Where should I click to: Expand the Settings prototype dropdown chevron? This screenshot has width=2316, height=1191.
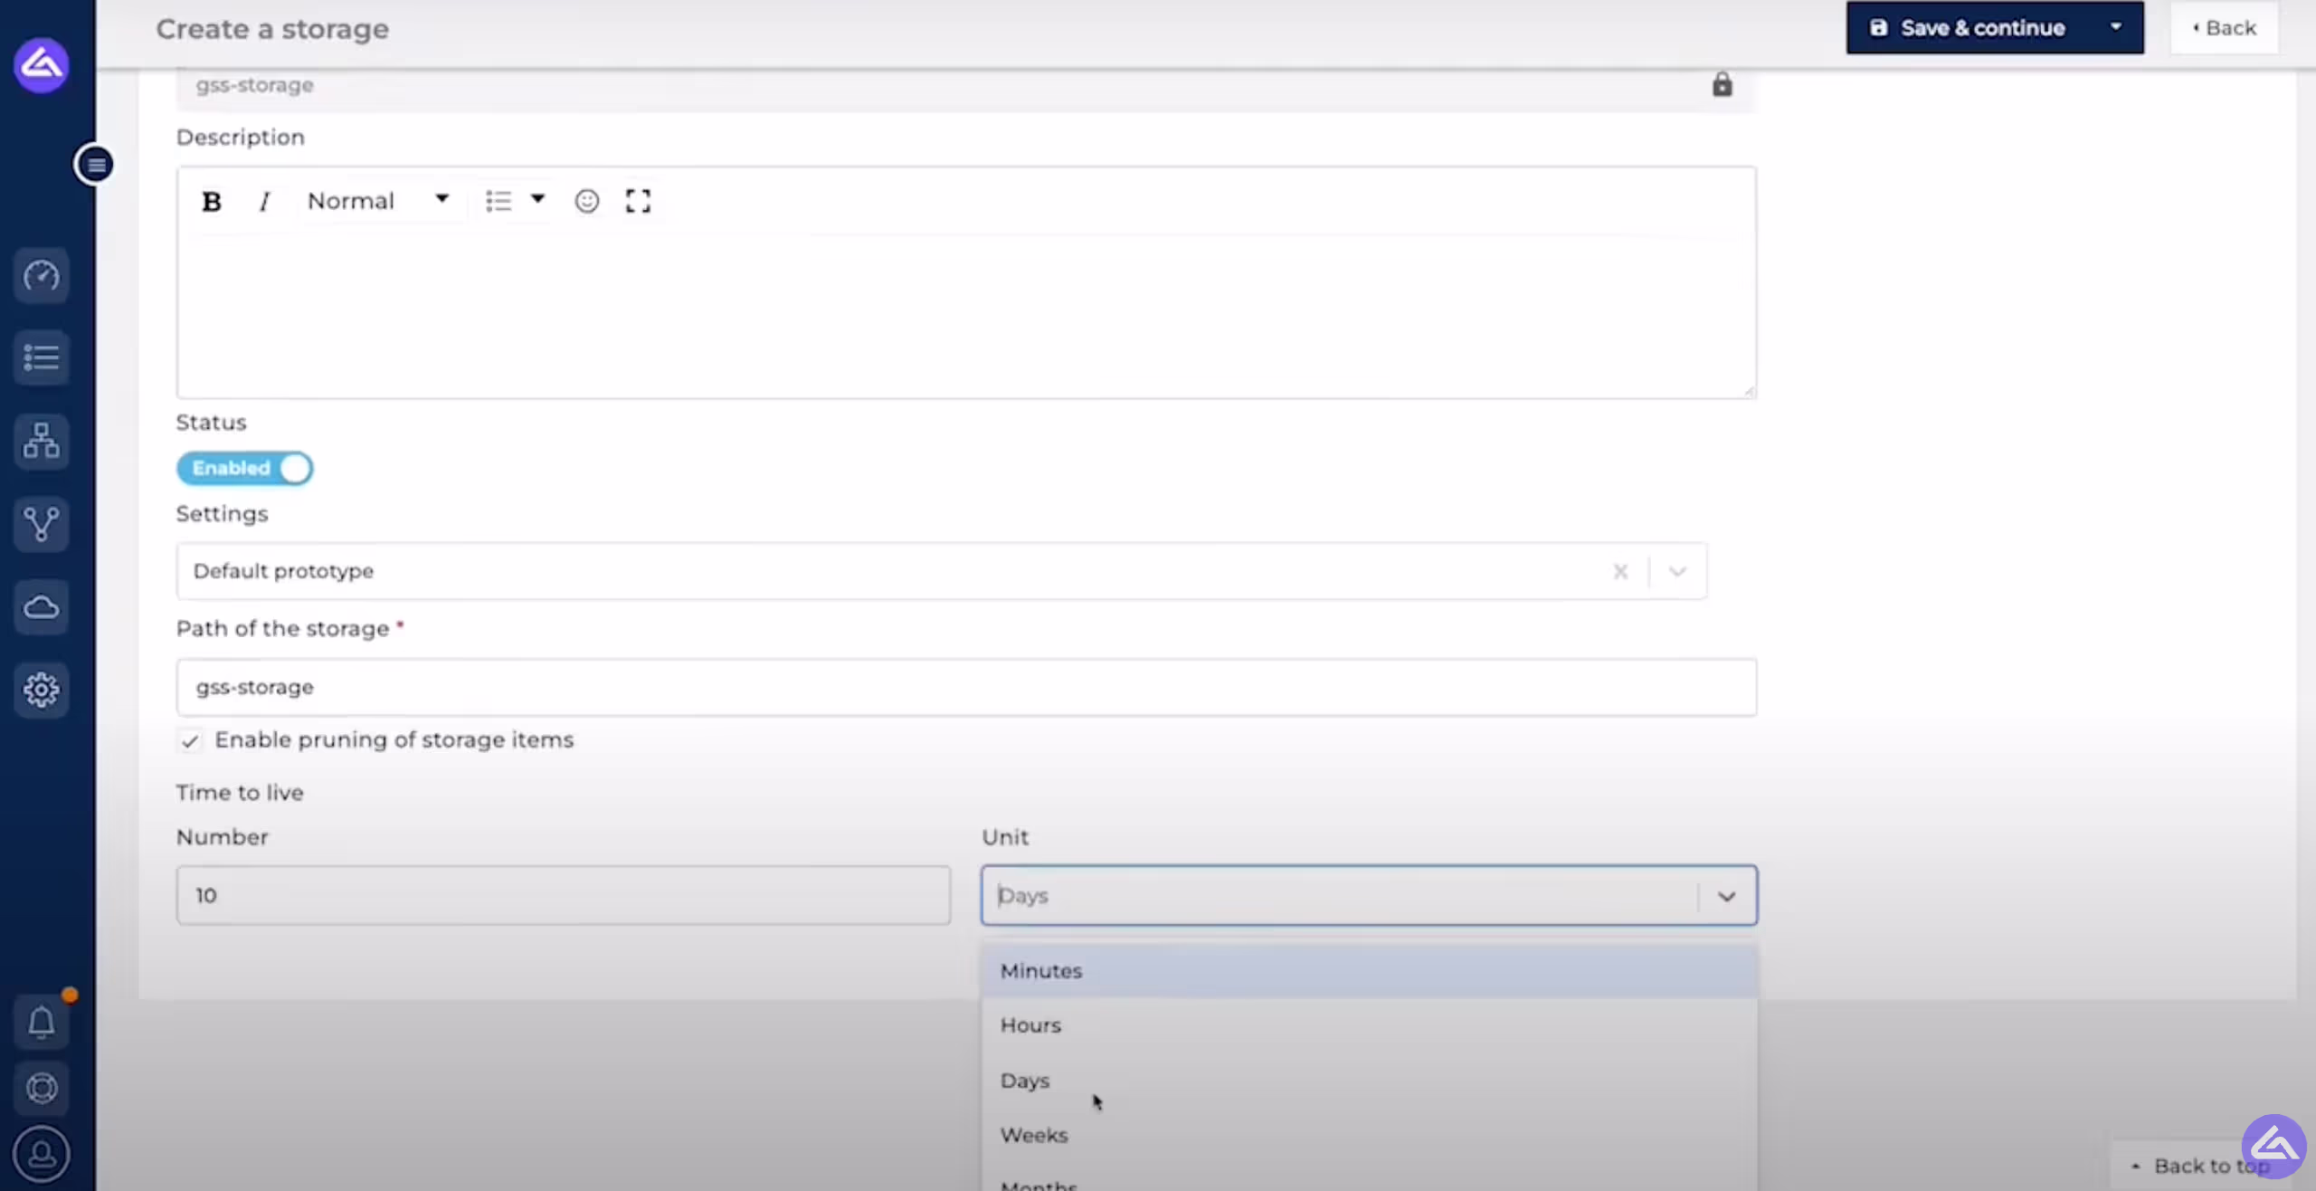[1678, 572]
